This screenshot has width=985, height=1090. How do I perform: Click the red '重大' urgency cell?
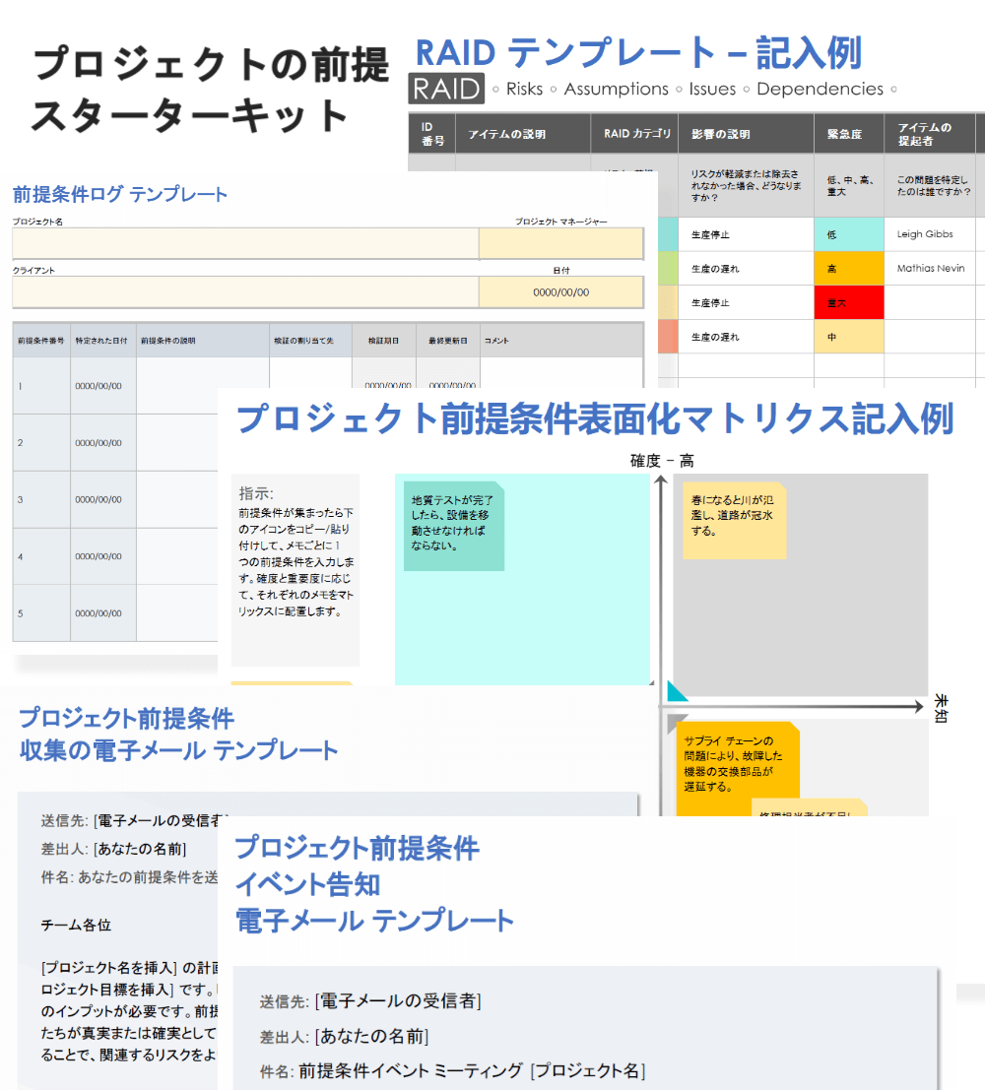coord(849,302)
